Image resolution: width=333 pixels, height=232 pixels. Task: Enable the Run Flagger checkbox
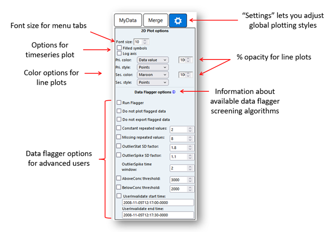(119, 102)
